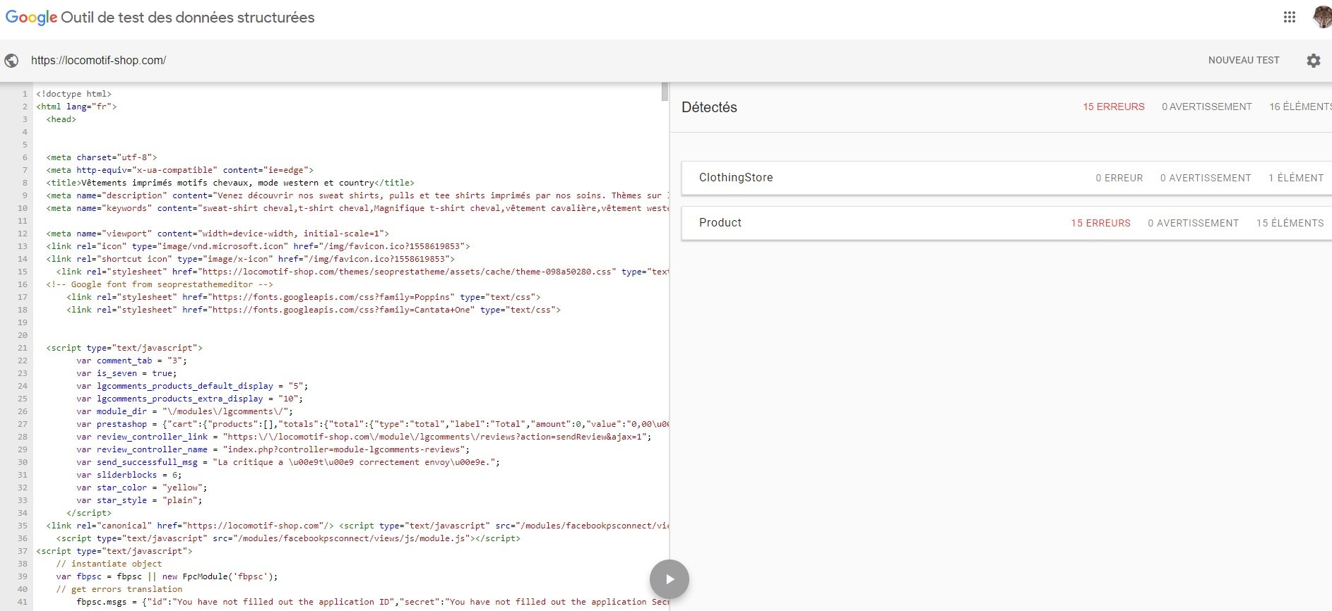
Task: Click the 0 ERREUR count in ClothingStore row
Action: point(1119,178)
